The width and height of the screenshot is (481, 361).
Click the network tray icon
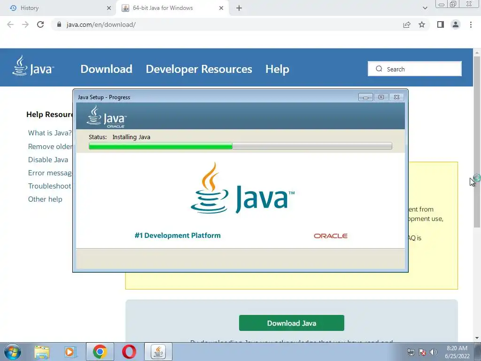pos(411,353)
